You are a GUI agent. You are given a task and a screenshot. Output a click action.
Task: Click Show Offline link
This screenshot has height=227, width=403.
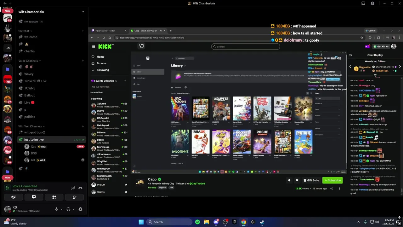[96, 92]
